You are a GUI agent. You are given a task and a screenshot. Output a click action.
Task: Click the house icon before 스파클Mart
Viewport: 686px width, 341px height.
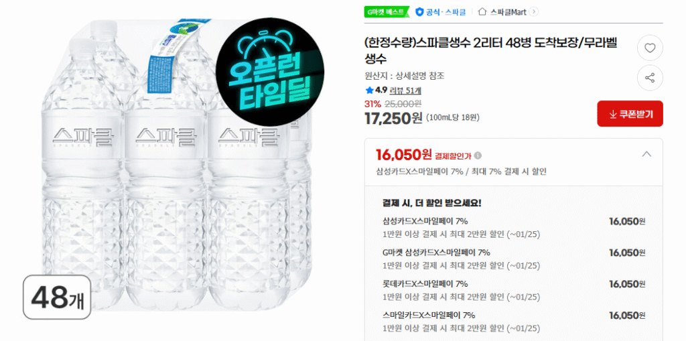tap(482, 11)
